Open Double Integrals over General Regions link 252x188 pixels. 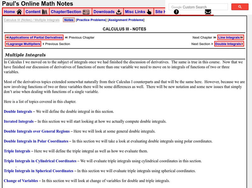tap(37, 131)
